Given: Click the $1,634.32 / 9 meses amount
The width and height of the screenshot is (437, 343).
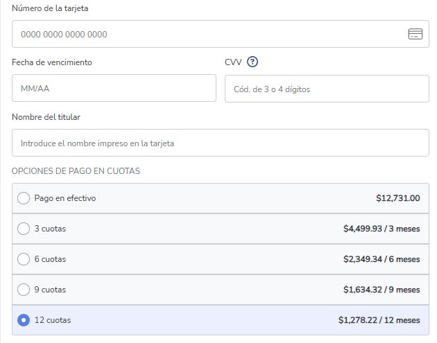Looking at the screenshot, I should [381, 290].
